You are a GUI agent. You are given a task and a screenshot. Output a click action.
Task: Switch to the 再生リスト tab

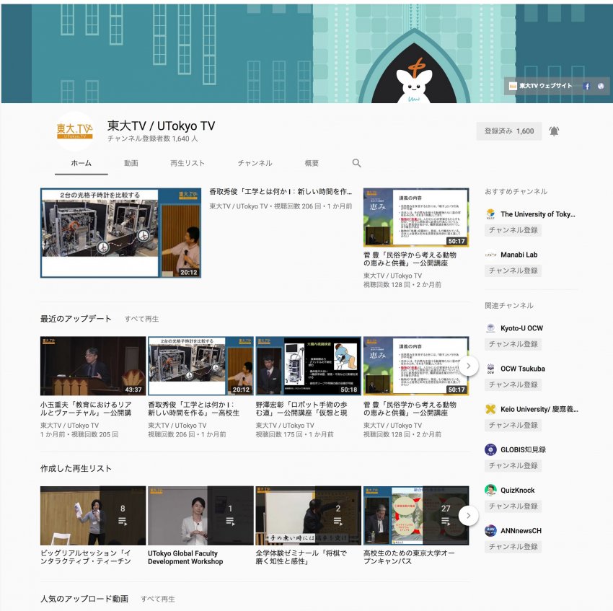click(188, 163)
